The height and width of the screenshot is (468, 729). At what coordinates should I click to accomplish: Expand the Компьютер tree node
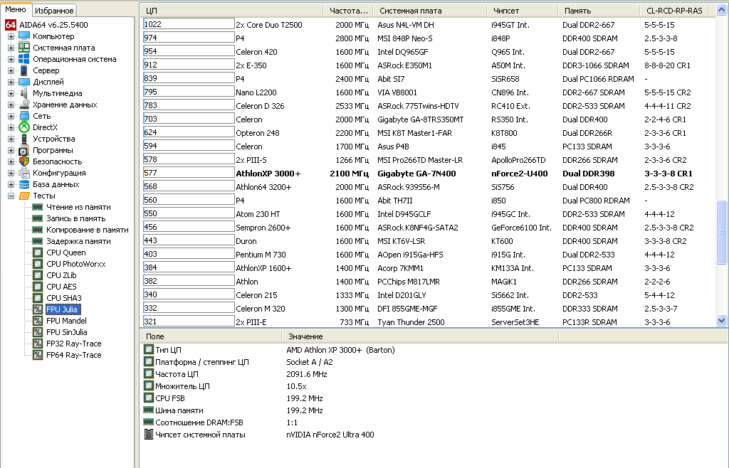[x=11, y=36]
